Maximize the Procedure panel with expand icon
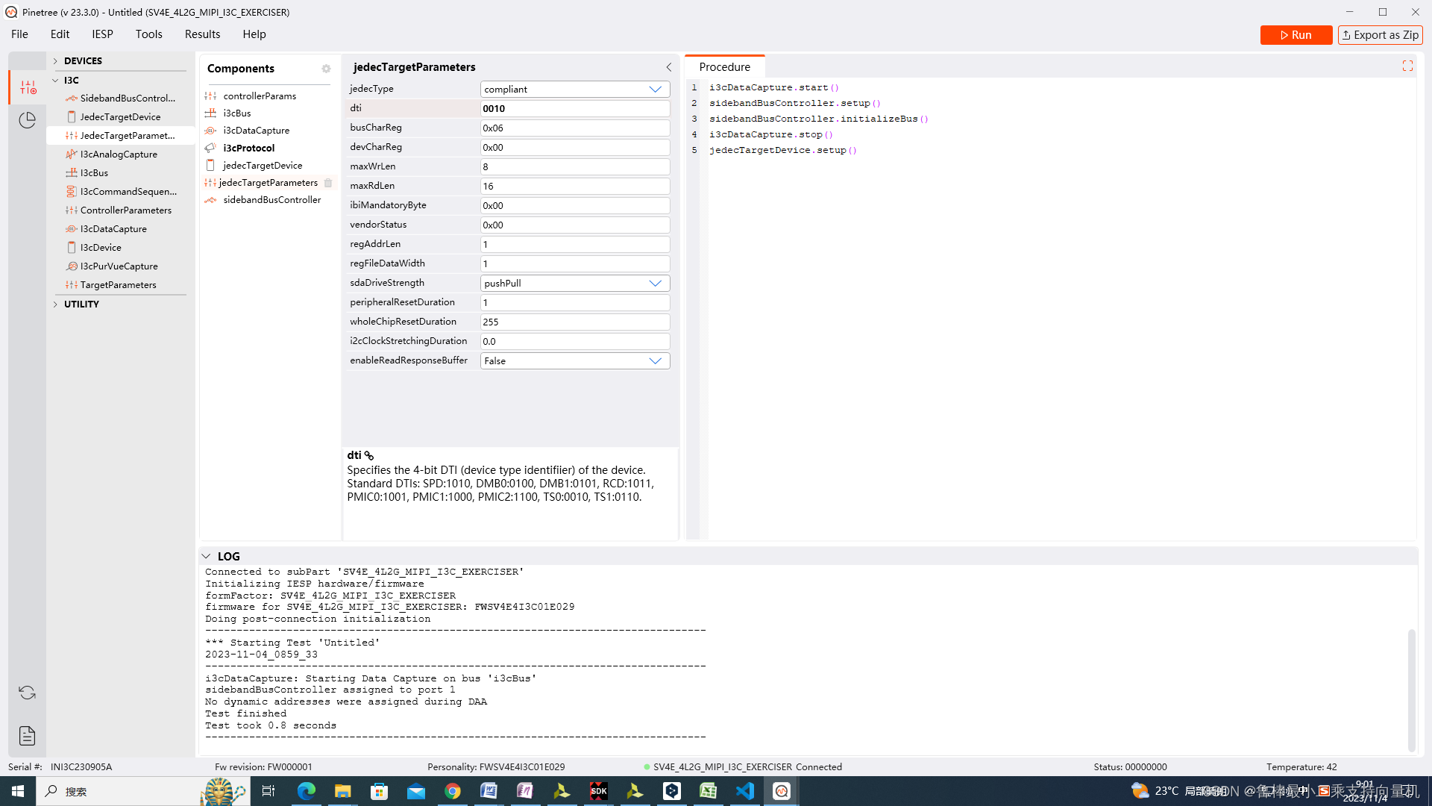This screenshot has width=1432, height=806. [1407, 66]
